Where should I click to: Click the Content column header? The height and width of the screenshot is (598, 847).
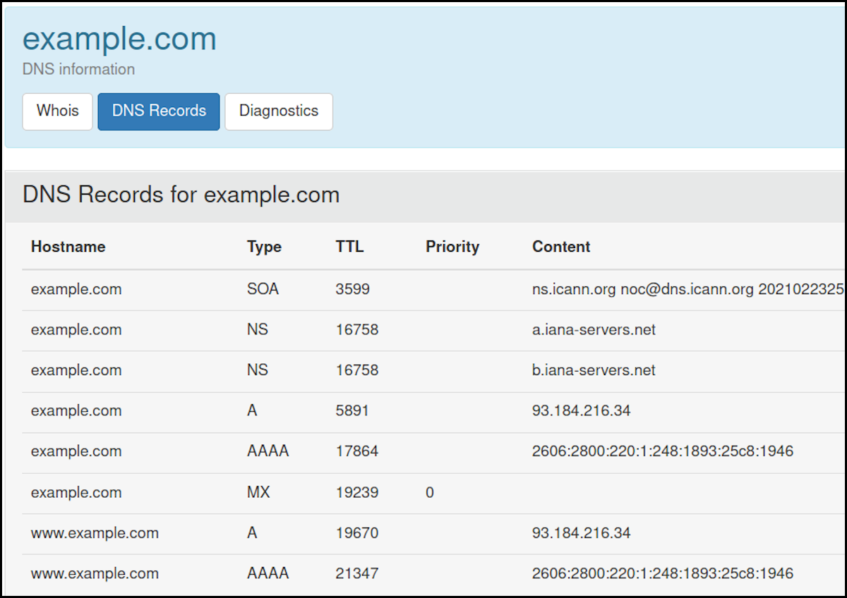tap(561, 247)
